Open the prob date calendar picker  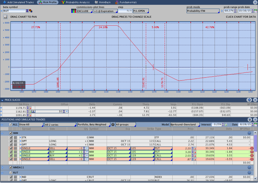click(x=255, y=11)
